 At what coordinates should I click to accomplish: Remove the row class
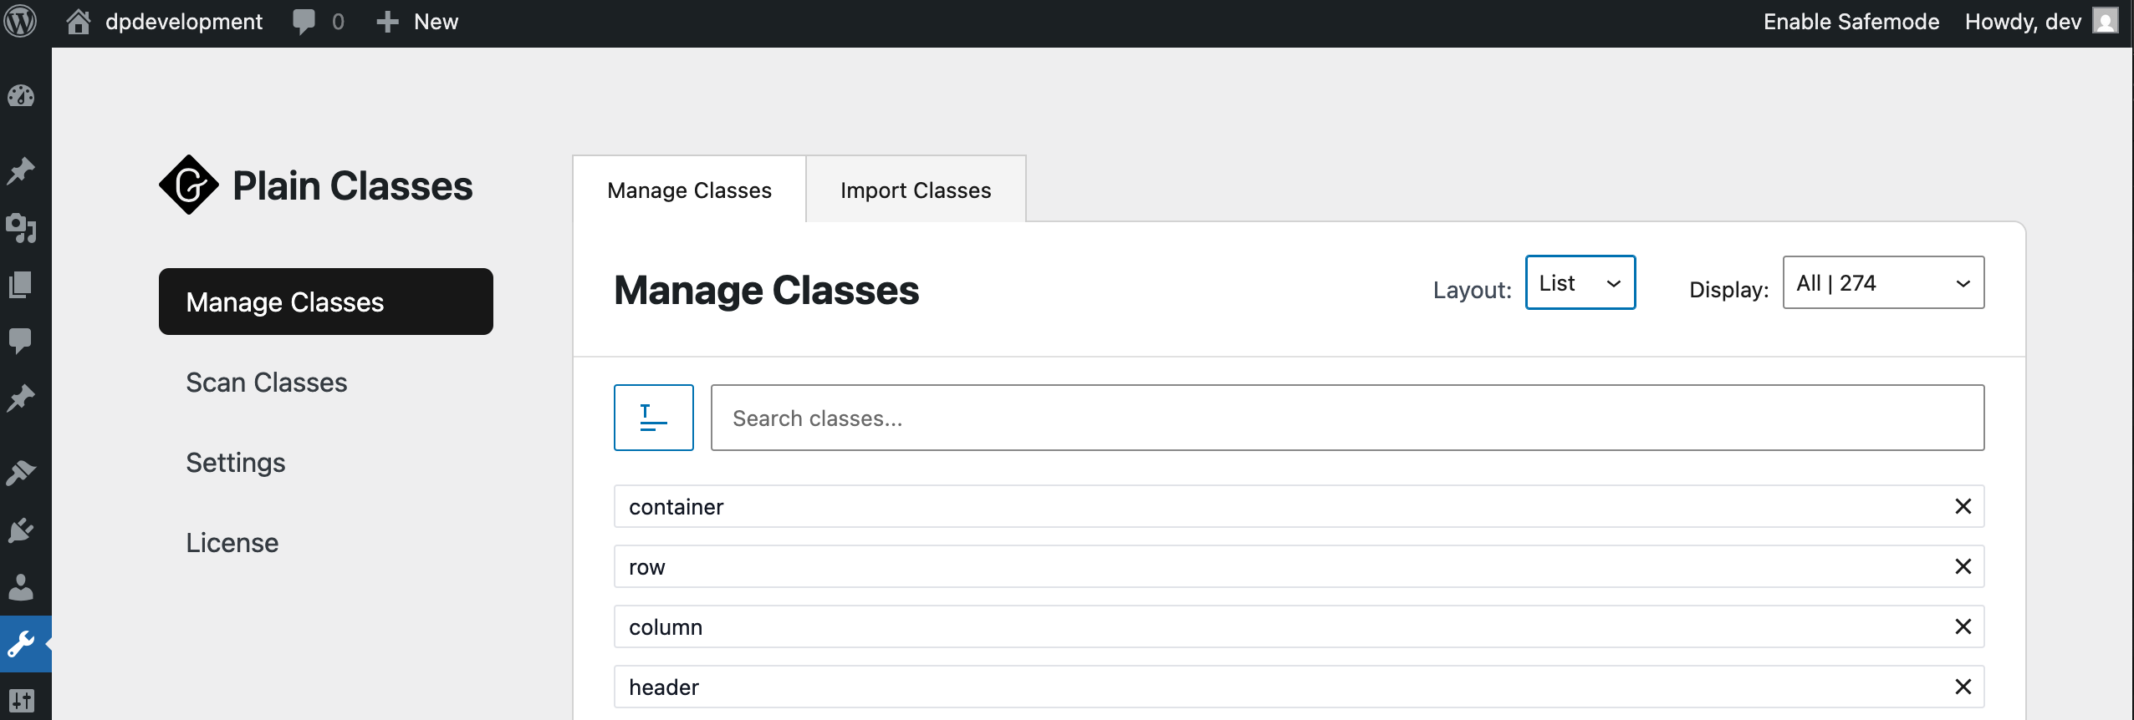(x=1963, y=566)
